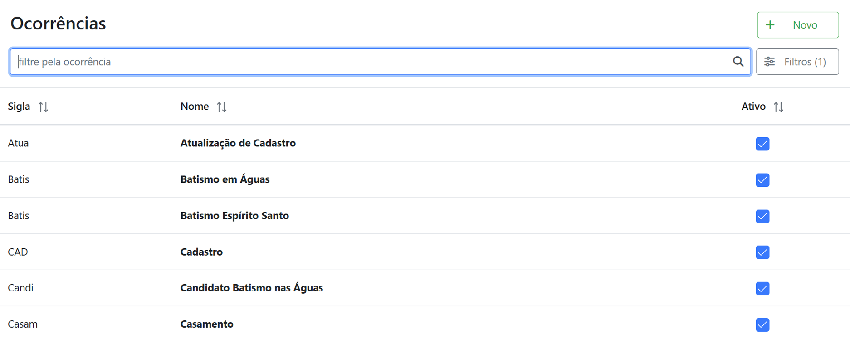Click the Ativo sort arrows icon
This screenshot has width=850, height=339.
[x=778, y=107]
